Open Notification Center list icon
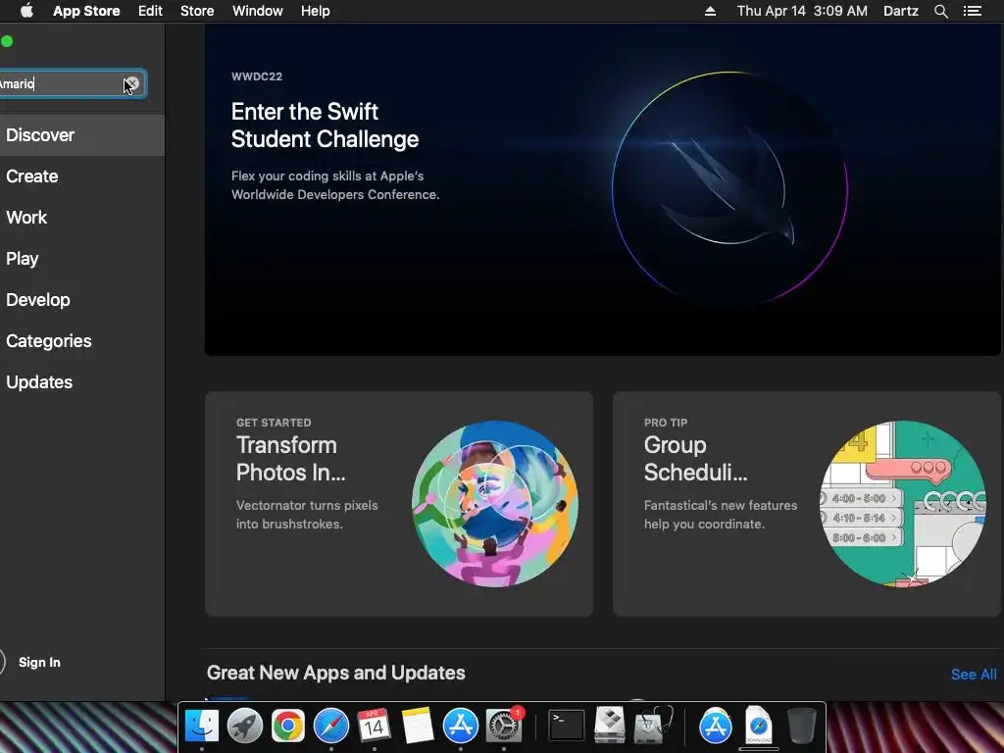 (x=972, y=11)
